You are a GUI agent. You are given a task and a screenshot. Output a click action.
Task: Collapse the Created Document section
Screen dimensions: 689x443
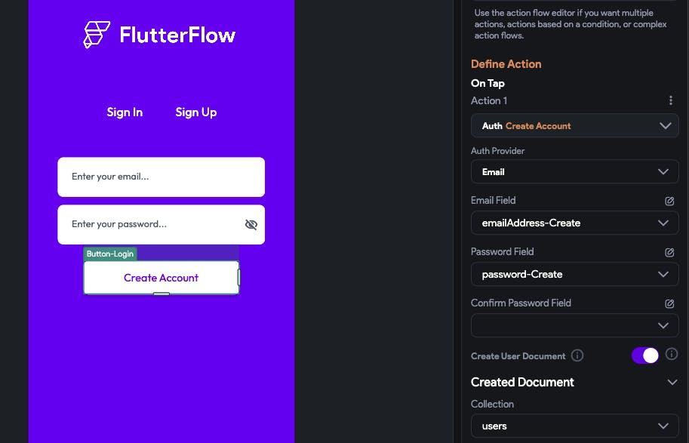tap(672, 383)
